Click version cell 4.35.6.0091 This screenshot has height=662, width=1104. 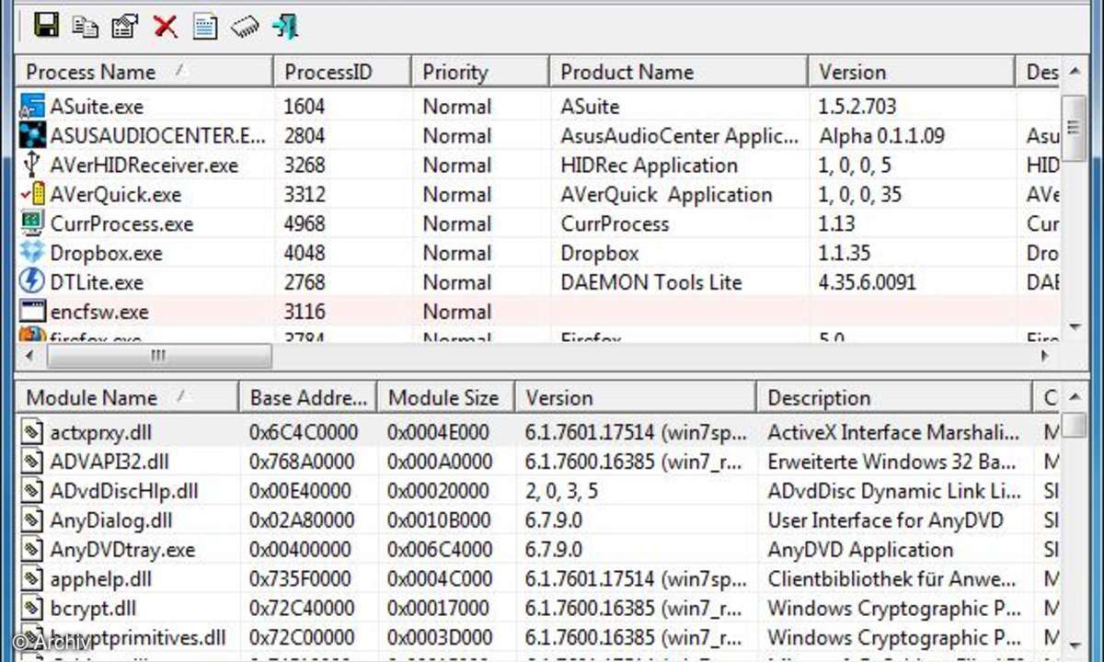[868, 282]
